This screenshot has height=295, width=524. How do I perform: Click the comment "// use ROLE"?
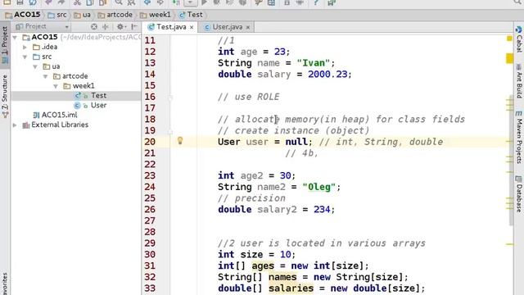[248, 97]
